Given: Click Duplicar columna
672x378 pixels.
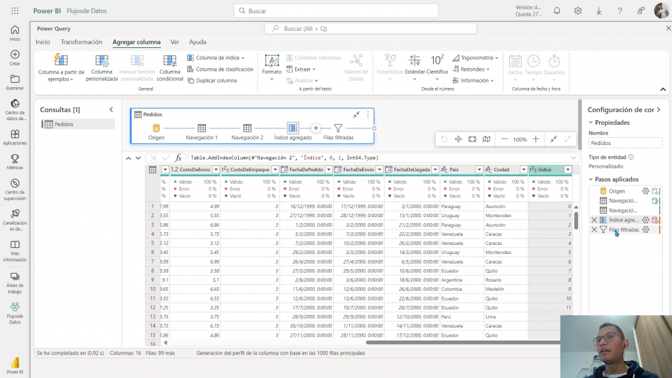Looking at the screenshot, I should (x=212, y=81).
